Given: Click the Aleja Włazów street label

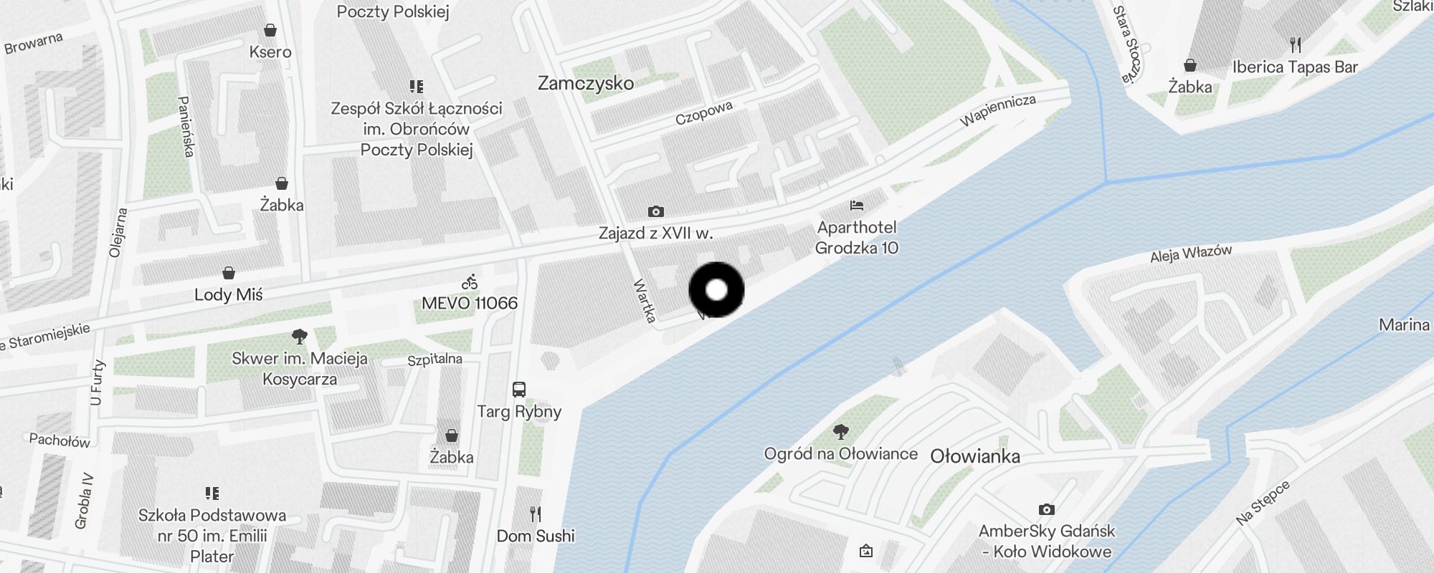Looking at the screenshot, I should (x=1191, y=254).
